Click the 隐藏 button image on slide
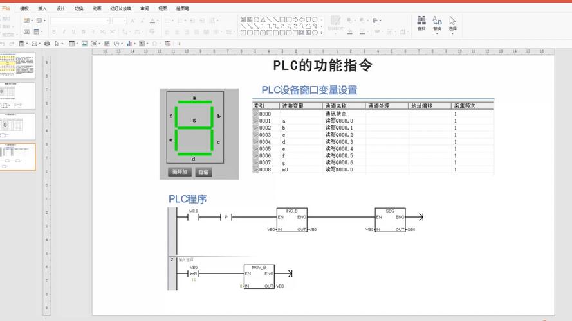 [x=203, y=172]
